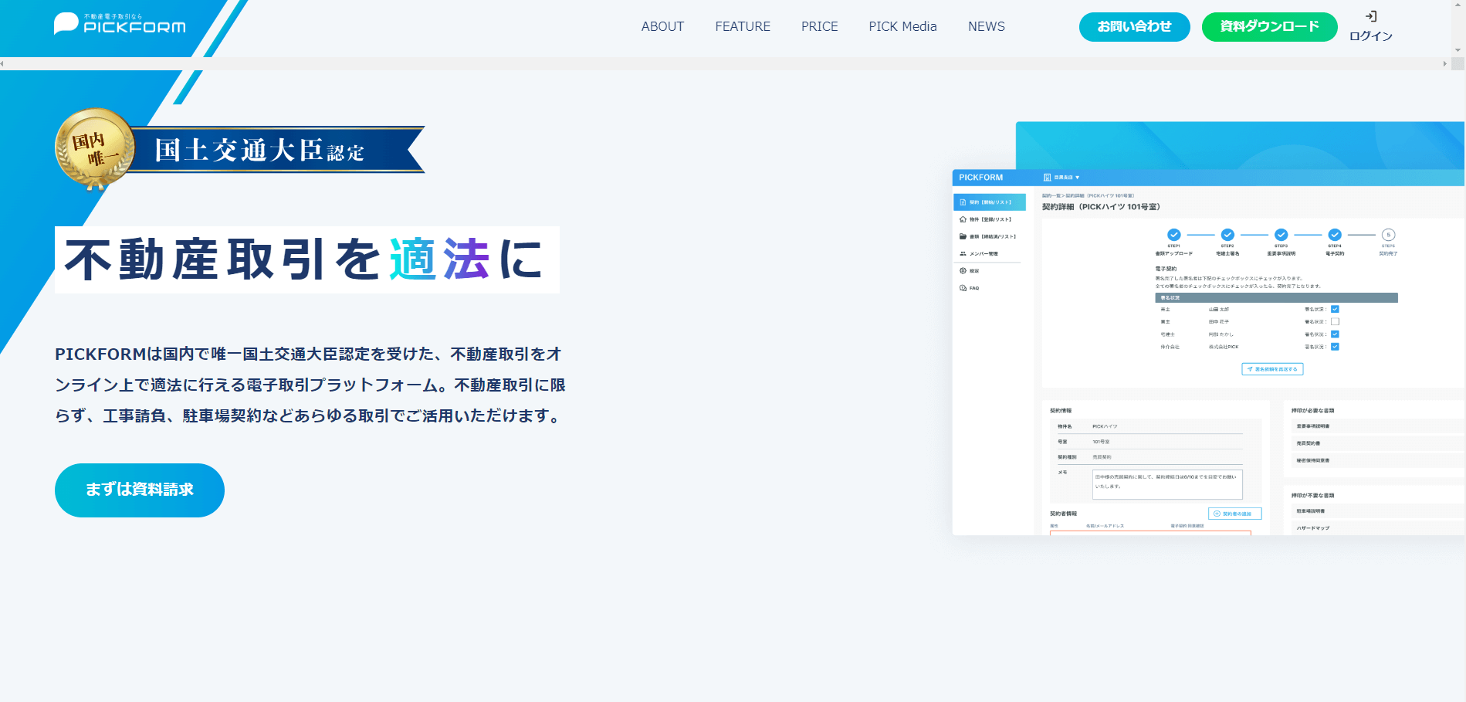Open the FEATURE menu item
Screen dimensions: 1466x702
(743, 26)
